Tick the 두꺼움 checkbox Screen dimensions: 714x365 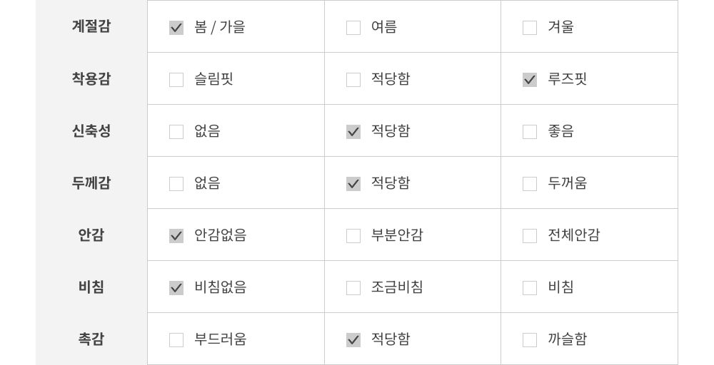click(x=530, y=184)
